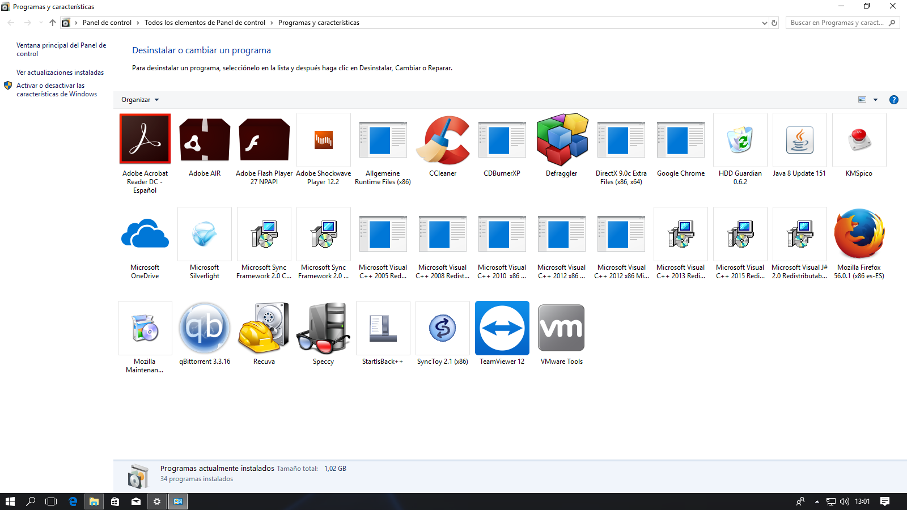Select the Microsoft Silverlight icon
The height and width of the screenshot is (510, 907).
click(205, 234)
